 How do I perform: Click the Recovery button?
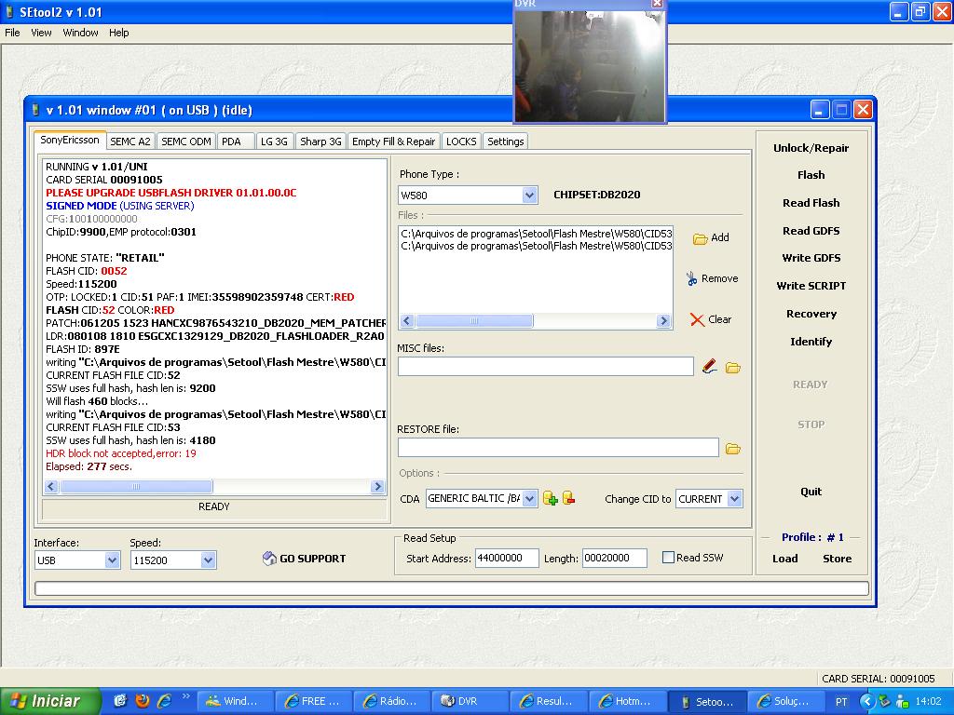coord(811,314)
